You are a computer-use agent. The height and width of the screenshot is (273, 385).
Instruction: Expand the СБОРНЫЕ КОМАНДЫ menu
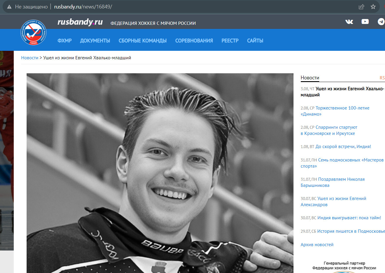click(x=142, y=41)
